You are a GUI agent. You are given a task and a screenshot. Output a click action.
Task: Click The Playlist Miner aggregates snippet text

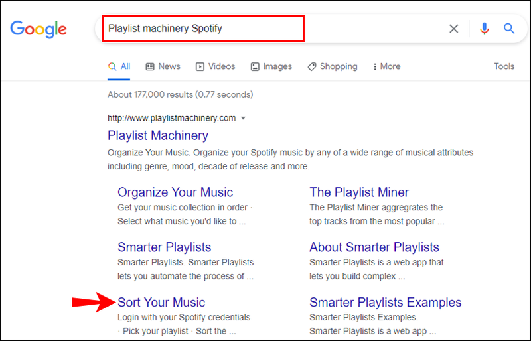pos(376,214)
